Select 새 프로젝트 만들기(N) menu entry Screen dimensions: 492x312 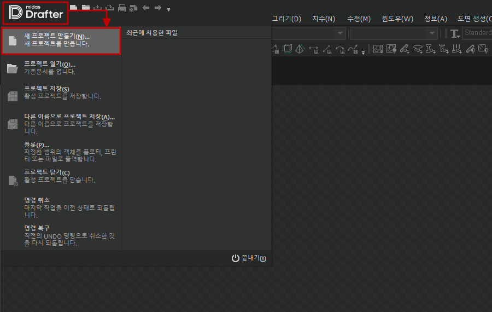point(61,41)
